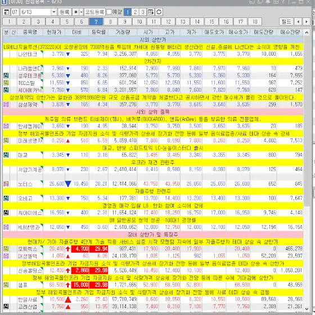Click the 시외 상한가 section header row
Screen dimensions: 315x315
(x=153, y=39)
